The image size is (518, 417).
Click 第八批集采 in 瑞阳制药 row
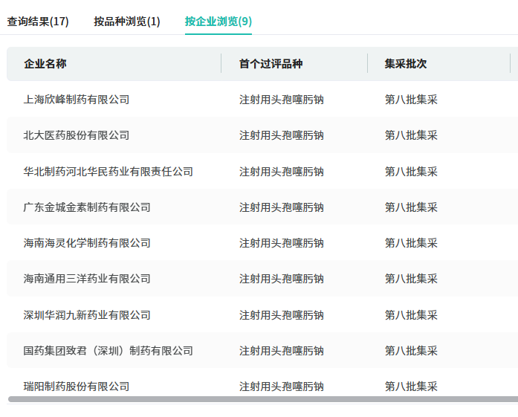[411, 387]
